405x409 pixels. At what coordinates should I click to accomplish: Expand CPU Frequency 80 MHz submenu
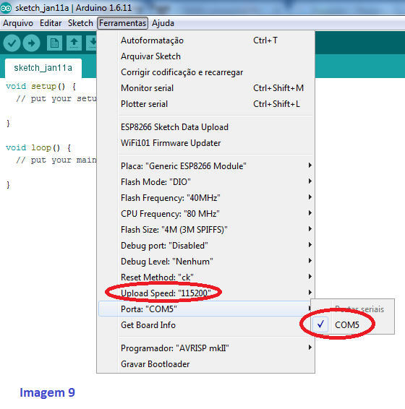point(206,214)
